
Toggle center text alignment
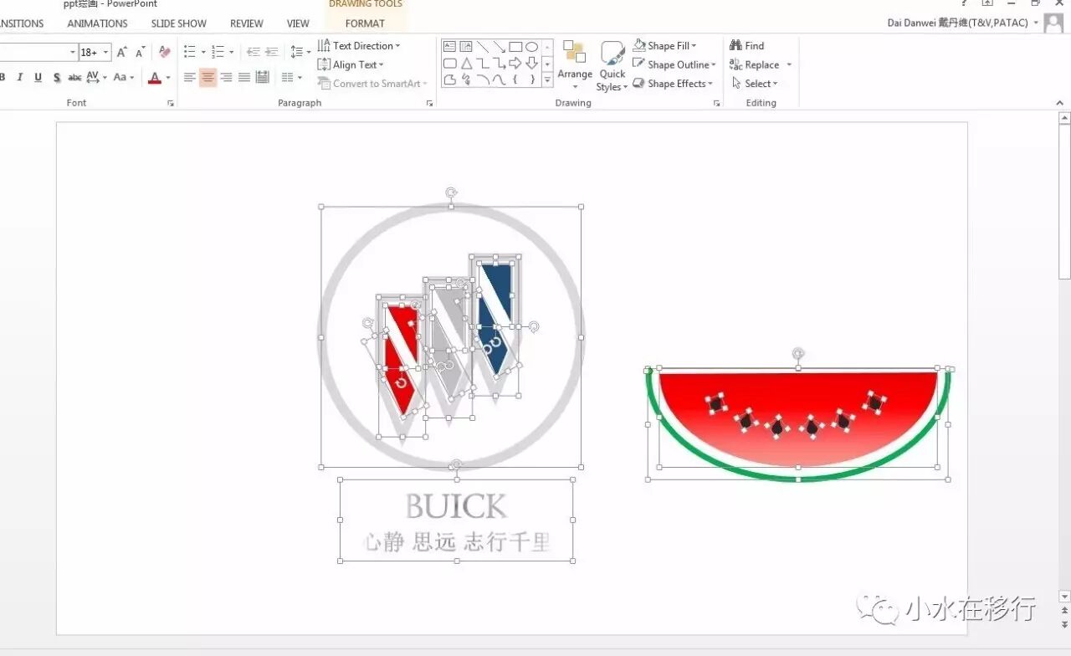tap(208, 78)
